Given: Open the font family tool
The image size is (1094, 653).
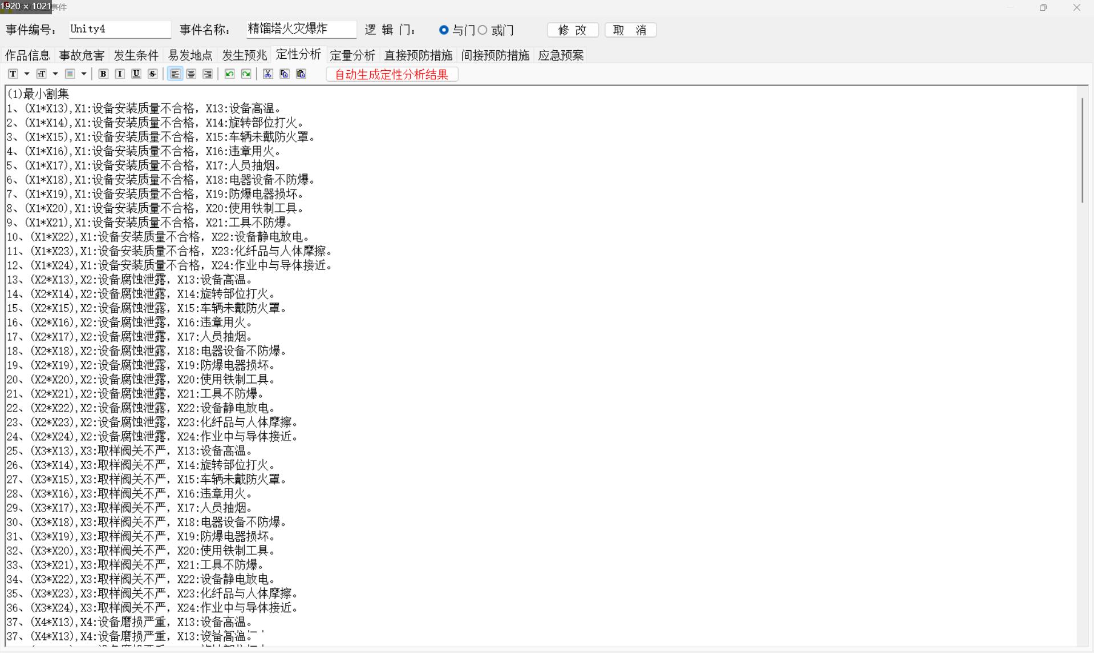Looking at the screenshot, I should (x=13, y=74).
